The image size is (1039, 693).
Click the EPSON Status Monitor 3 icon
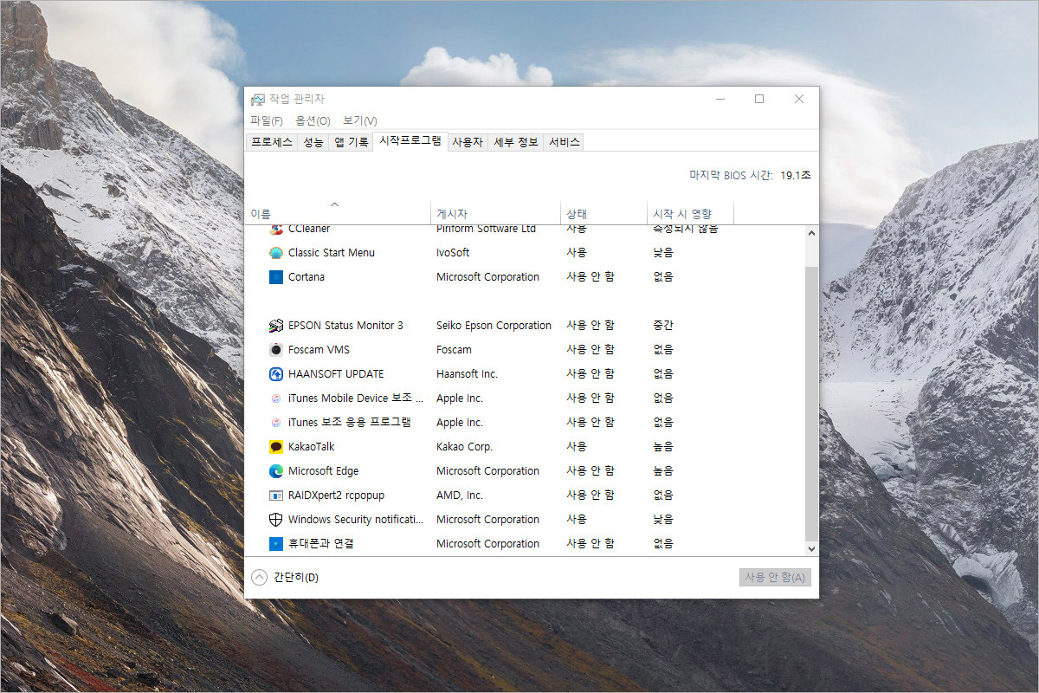(276, 326)
